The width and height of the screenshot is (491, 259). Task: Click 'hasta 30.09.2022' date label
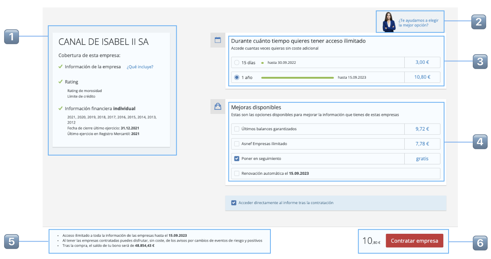(282, 63)
